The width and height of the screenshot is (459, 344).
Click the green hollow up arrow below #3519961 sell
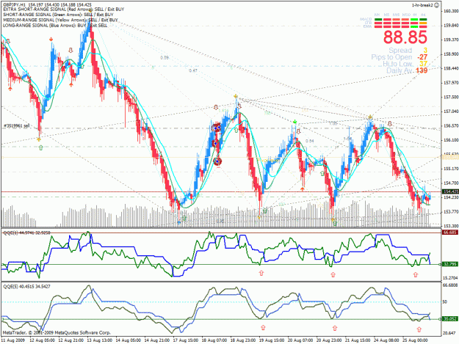(40, 147)
